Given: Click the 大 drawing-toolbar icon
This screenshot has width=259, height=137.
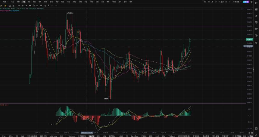Looking at the screenshot, I should tap(1, 6).
